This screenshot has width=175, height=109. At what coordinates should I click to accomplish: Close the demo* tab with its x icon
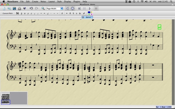(x=83, y=17)
